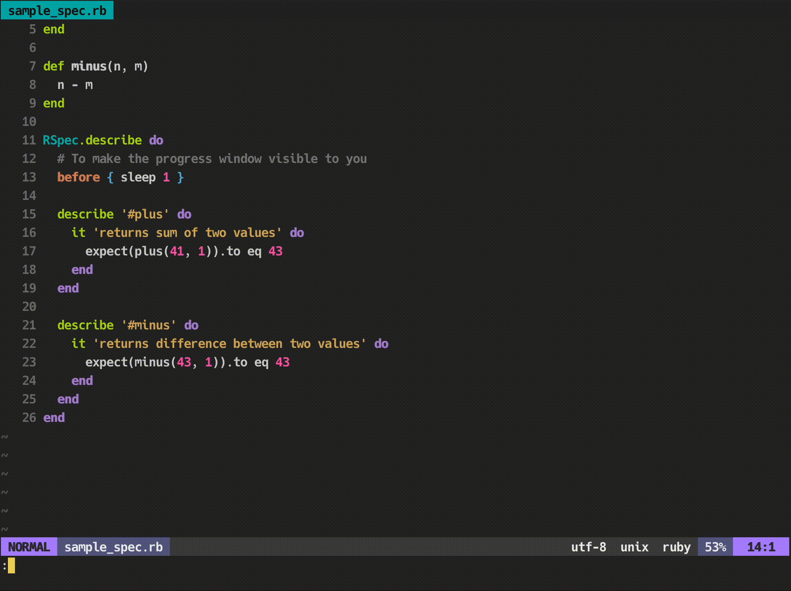Click the 'describe' keyword on line 21
This screenshot has height=591, width=791.
tap(85, 325)
